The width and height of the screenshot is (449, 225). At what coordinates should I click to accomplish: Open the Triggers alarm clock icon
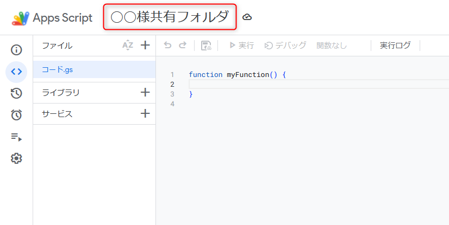(x=16, y=115)
